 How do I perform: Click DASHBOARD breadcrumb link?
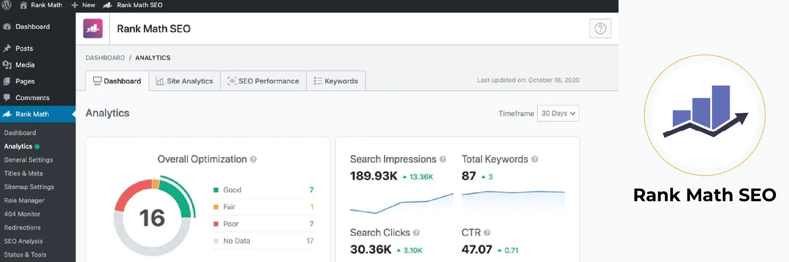point(105,58)
